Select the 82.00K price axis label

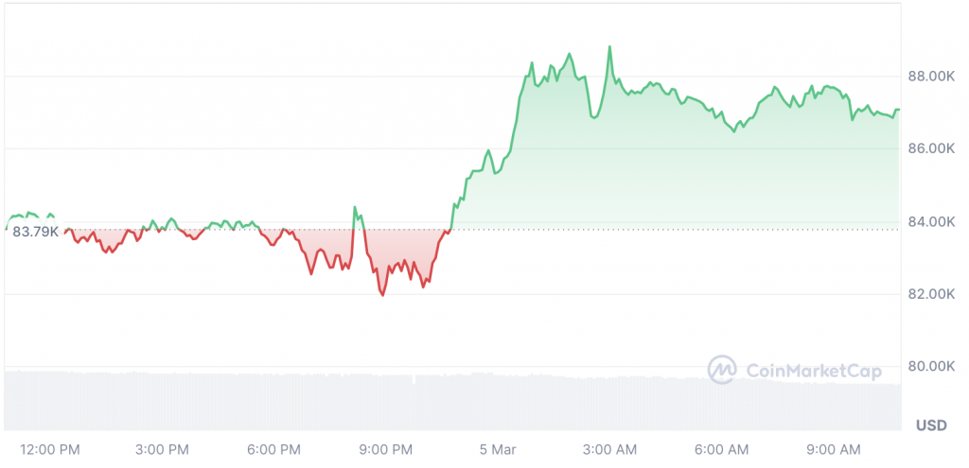tap(931, 293)
